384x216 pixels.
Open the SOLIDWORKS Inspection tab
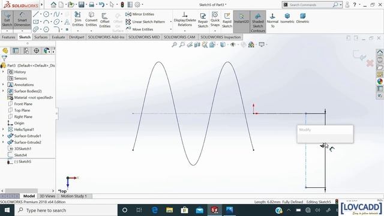point(220,37)
